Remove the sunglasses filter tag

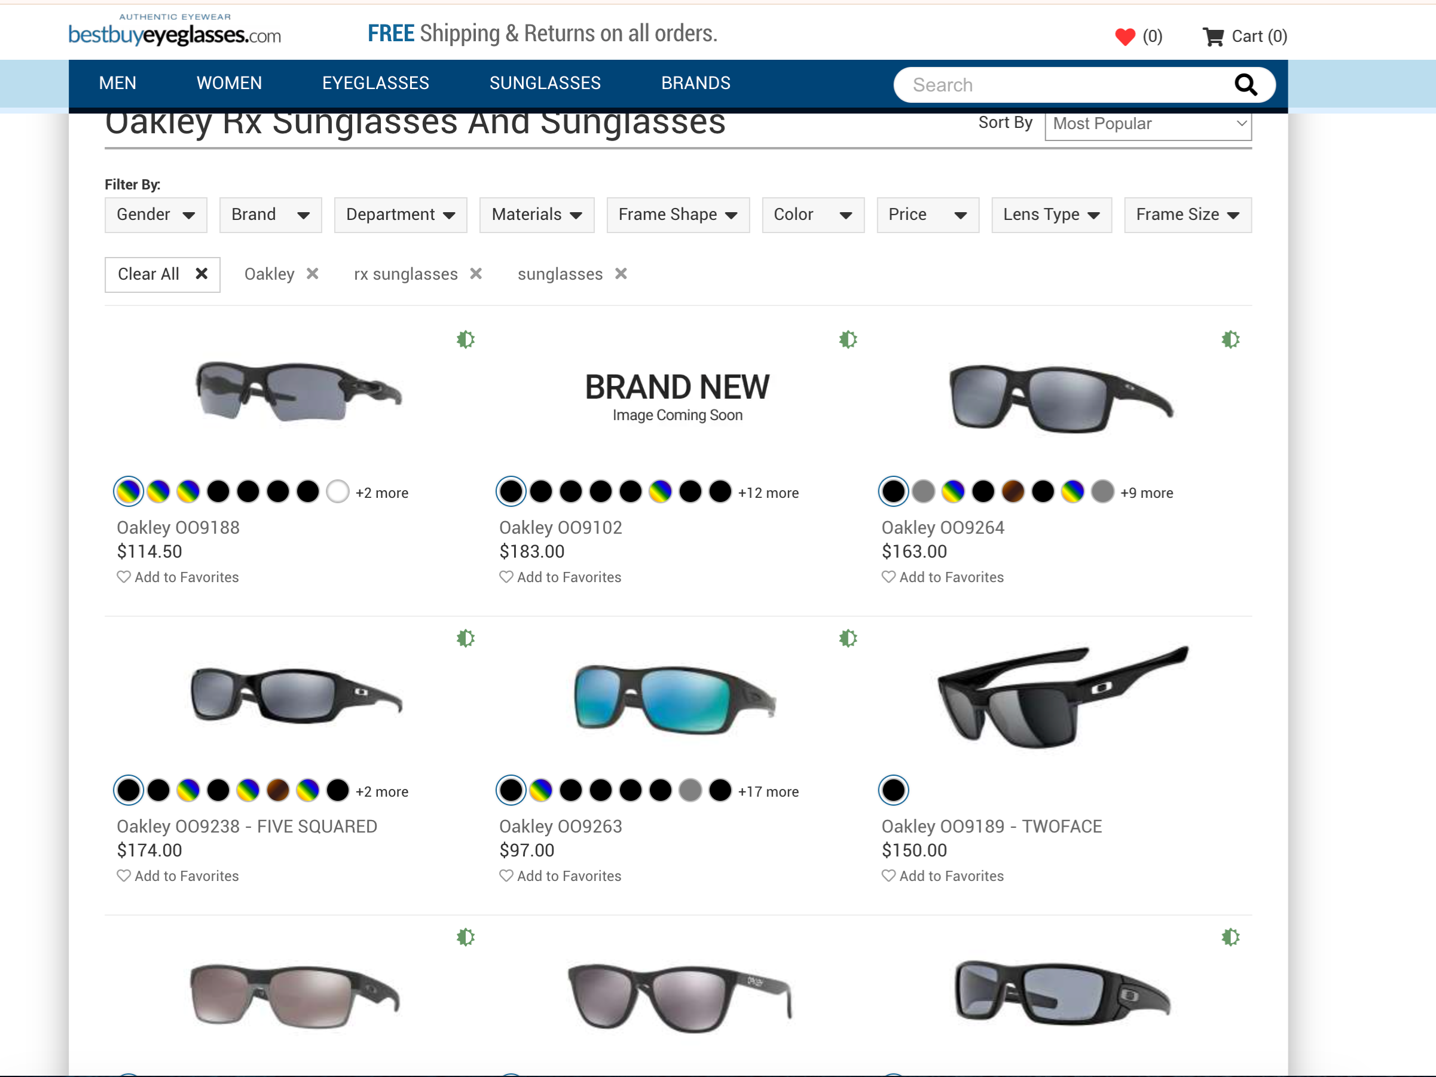click(x=621, y=273)
